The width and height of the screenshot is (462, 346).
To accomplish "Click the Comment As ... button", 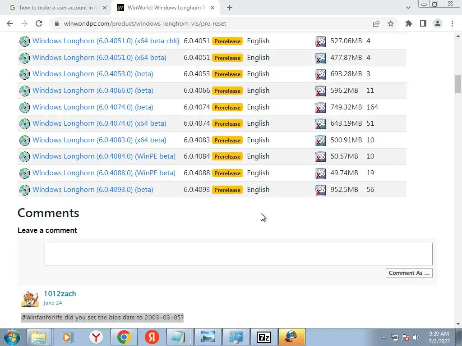I will tap(409, 273).
